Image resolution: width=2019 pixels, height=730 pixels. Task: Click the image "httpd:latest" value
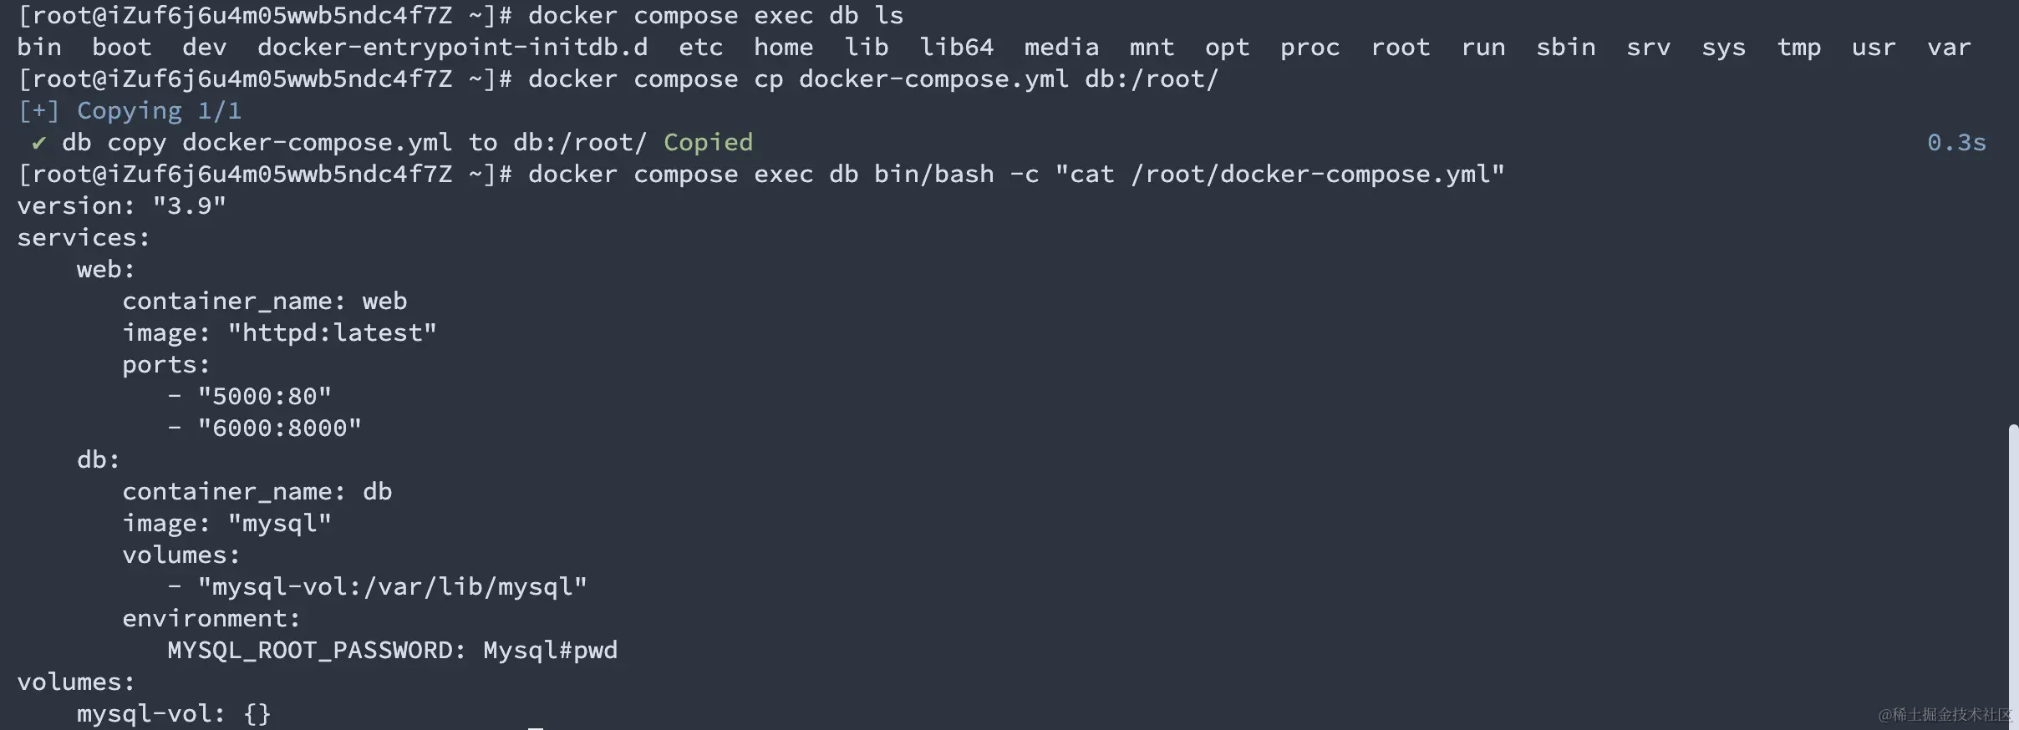pos(332,333)
